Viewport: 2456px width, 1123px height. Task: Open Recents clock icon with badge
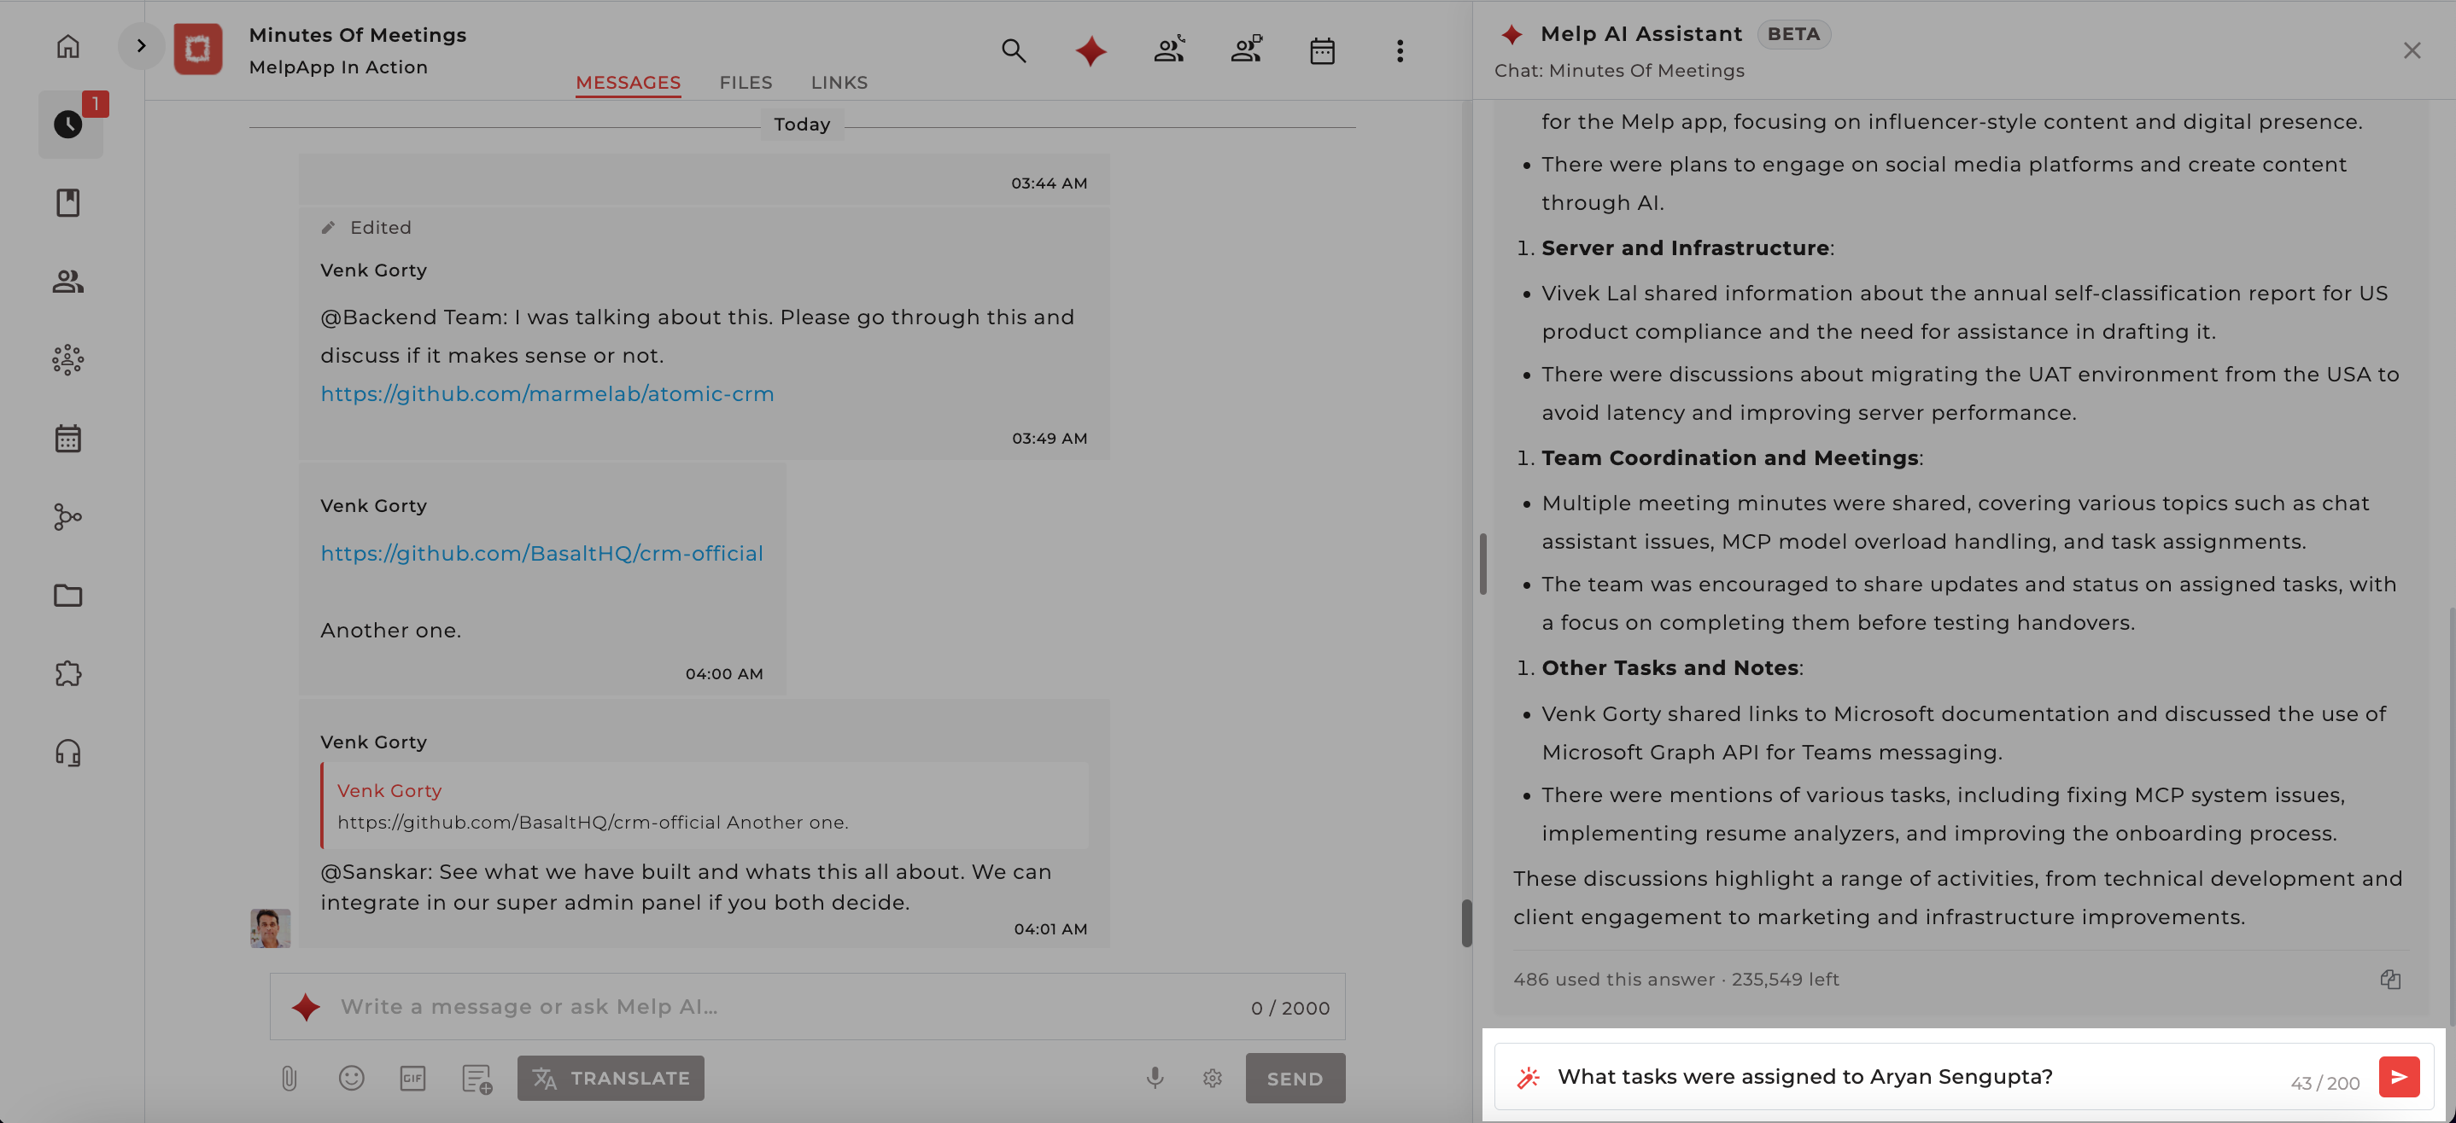click(x=67, y=124)
